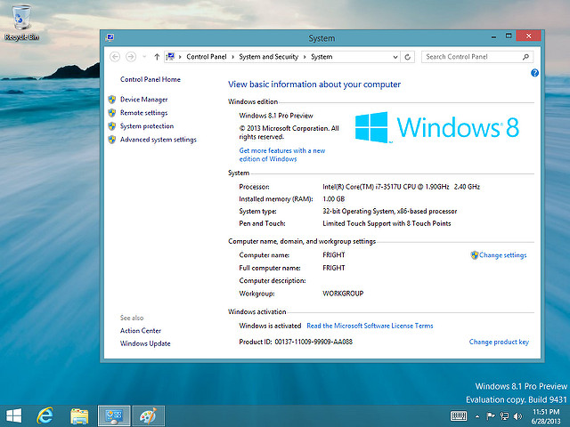Open Control Panel Home link
570x427 pixels.
tap(151, 79)
